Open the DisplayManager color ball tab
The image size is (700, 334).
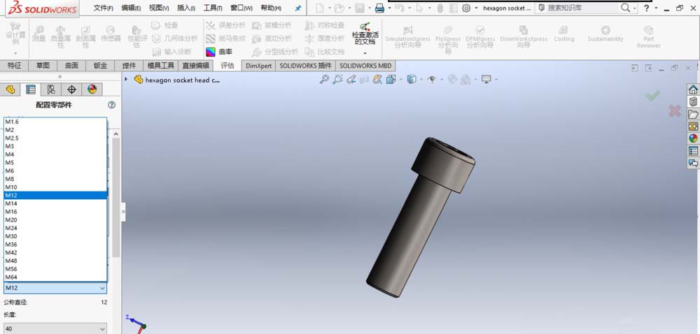click(92, 89)
